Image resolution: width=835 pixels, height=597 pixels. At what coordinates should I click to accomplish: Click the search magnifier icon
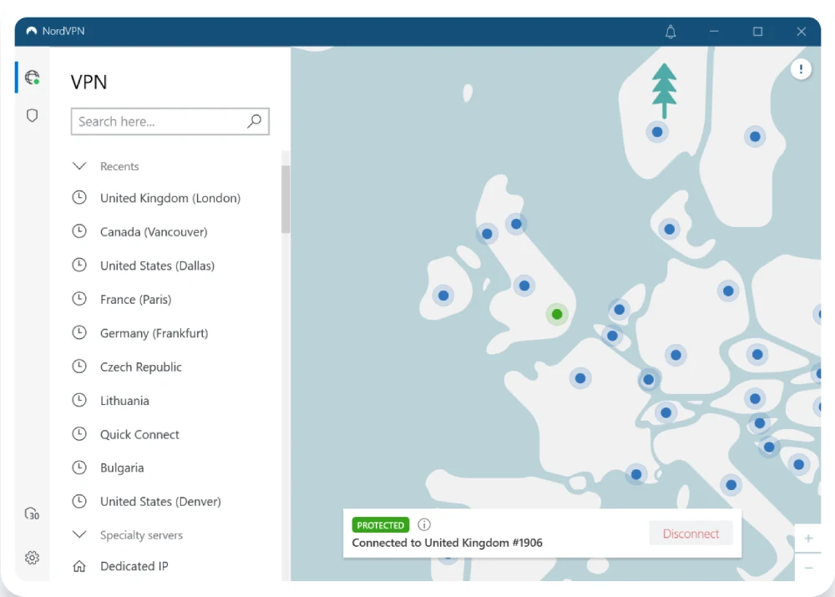255,122
